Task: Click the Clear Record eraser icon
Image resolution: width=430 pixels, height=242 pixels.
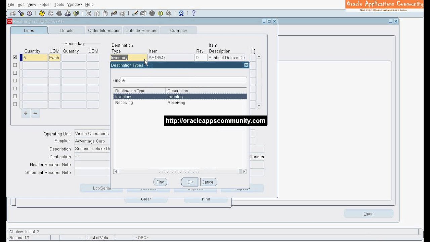Action: coord(114,13)
